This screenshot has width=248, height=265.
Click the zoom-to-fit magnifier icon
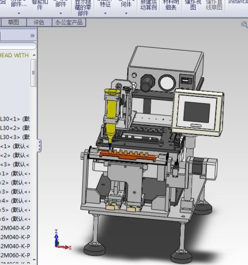244,24
